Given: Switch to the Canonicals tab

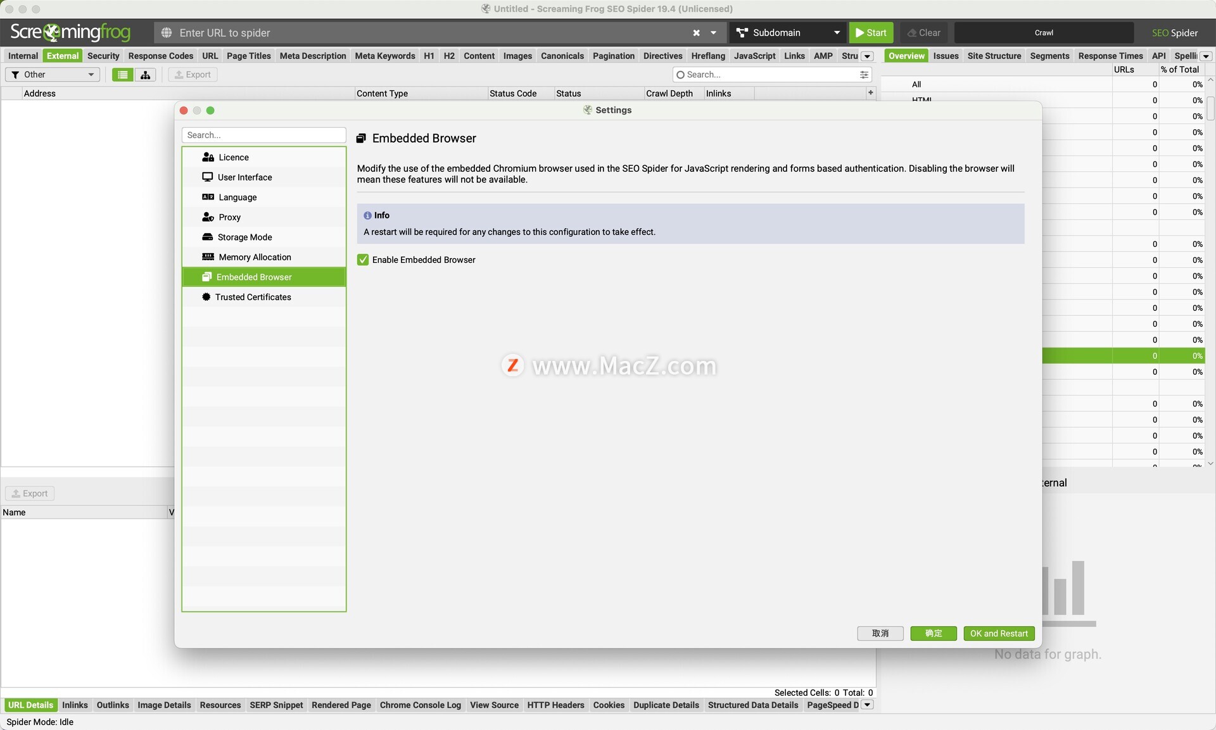Looking at the screenshot, I should [x=562, y=56].
